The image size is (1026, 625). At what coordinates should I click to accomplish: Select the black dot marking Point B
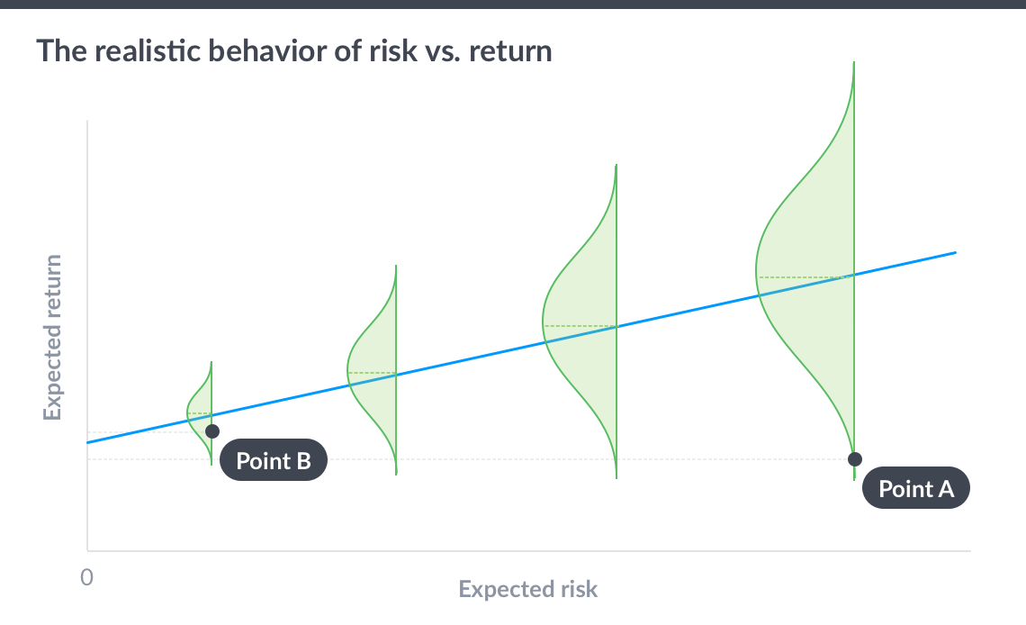pyautogui.click(x=212, y=431)
